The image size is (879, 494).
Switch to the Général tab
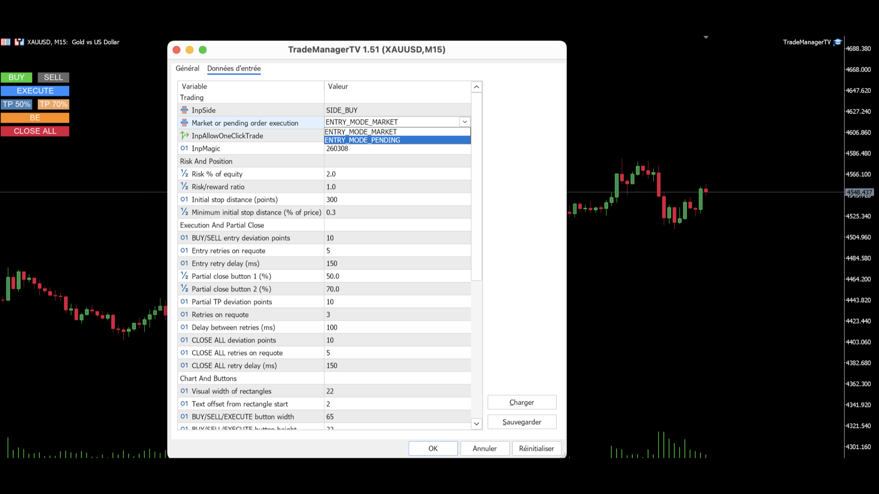[187, 68]
